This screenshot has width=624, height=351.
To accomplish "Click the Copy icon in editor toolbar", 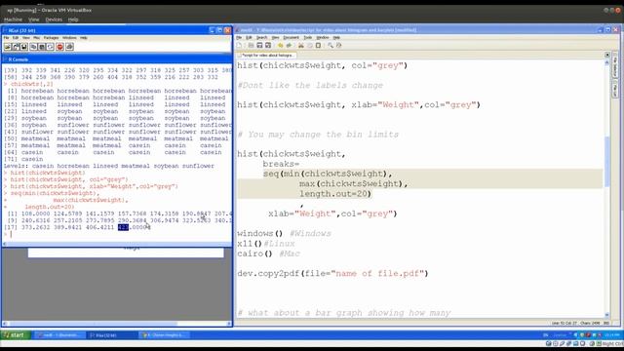I will (310, 46).
